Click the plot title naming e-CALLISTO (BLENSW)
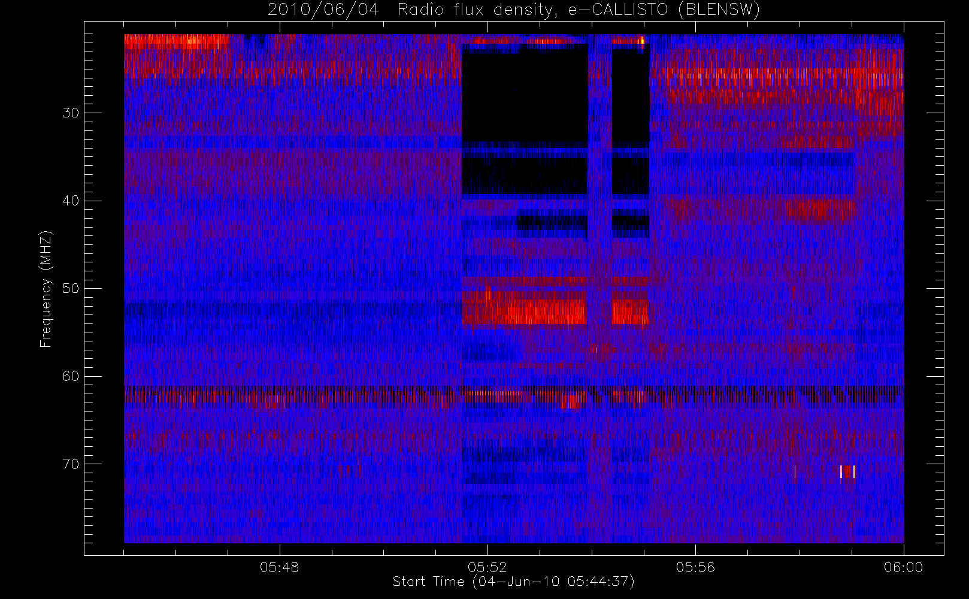 click(514, 10)
